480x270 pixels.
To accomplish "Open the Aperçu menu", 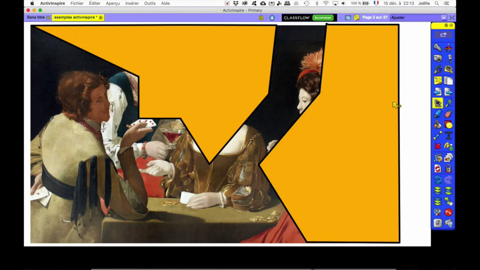I will 113,3.
